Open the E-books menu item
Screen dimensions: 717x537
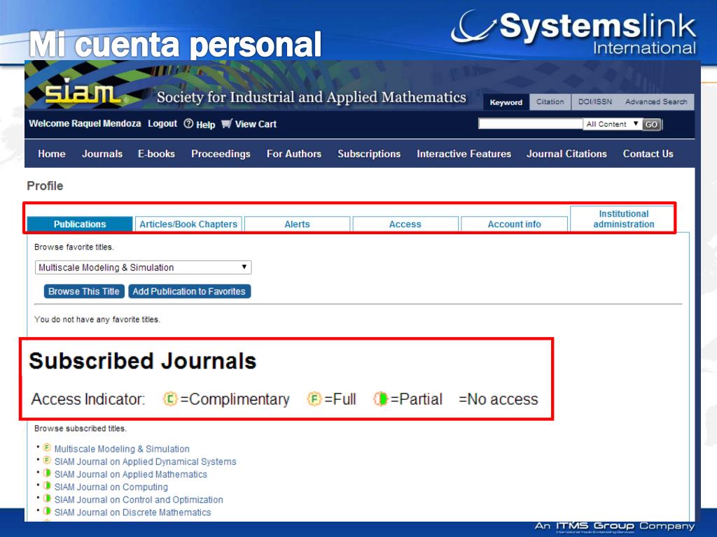156,154
